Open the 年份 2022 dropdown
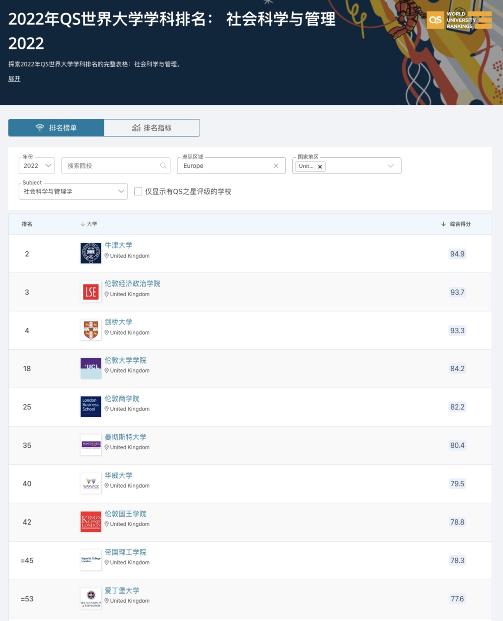The height and width of the screenshot is (621, 503). coord(37,165)
